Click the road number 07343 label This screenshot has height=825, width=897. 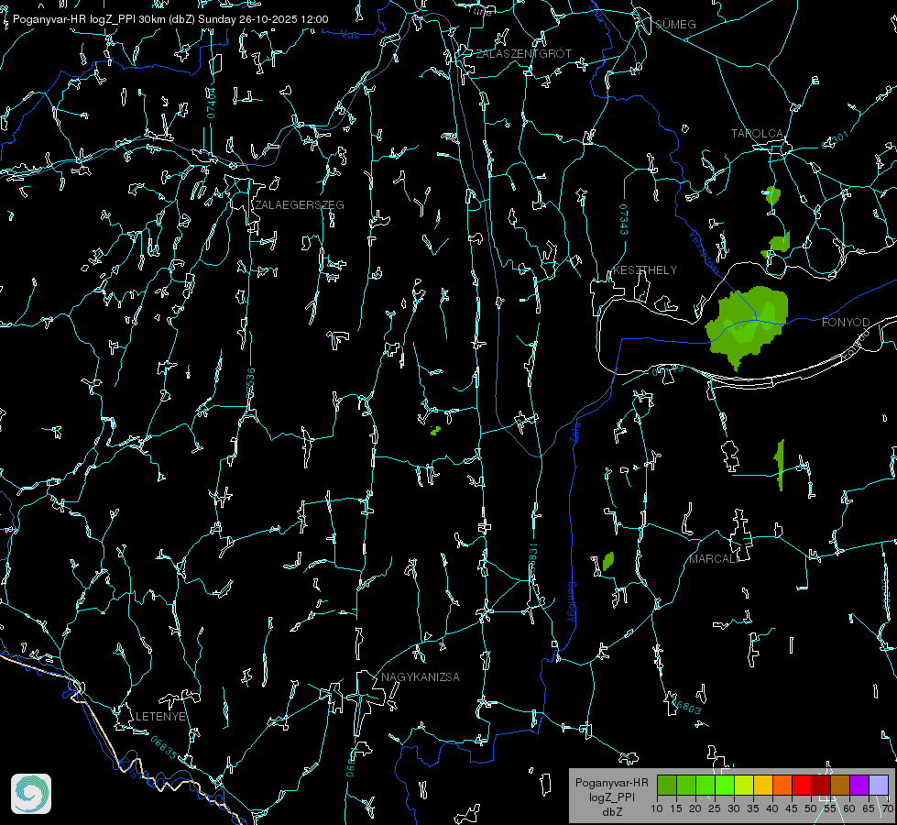[x=624, y=220]
